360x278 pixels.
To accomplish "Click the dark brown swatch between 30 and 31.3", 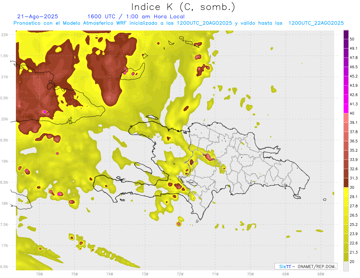I will click(x=346, y=183).
